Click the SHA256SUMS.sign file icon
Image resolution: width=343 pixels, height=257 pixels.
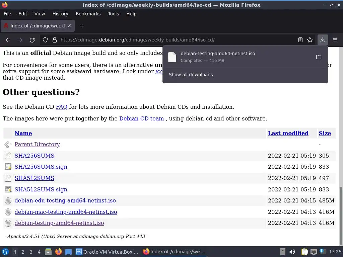coord(8,167)
